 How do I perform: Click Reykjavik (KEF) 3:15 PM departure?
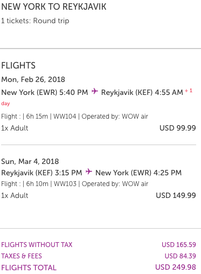click(x=41, y=173)
